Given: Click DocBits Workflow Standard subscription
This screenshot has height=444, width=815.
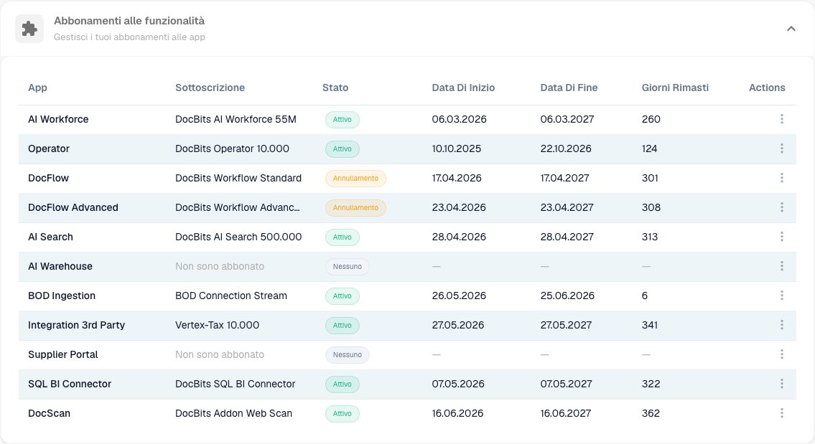Looking at the screenshot, I should coord(238,178).
